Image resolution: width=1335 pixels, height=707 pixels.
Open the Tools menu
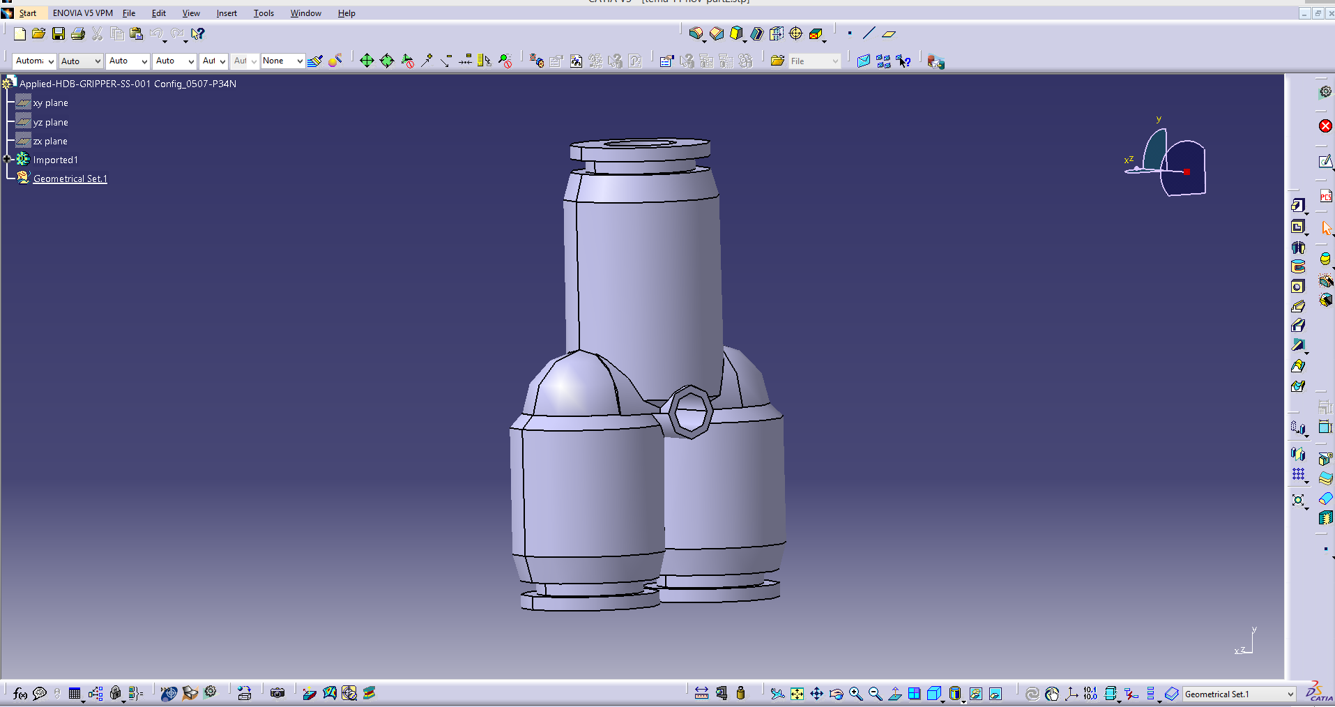pyautogui.click(x=264, y=13)
